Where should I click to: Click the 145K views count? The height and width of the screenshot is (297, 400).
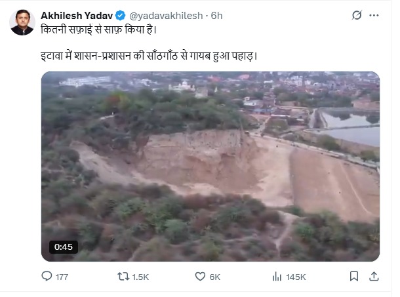click(x=296, y=277)
